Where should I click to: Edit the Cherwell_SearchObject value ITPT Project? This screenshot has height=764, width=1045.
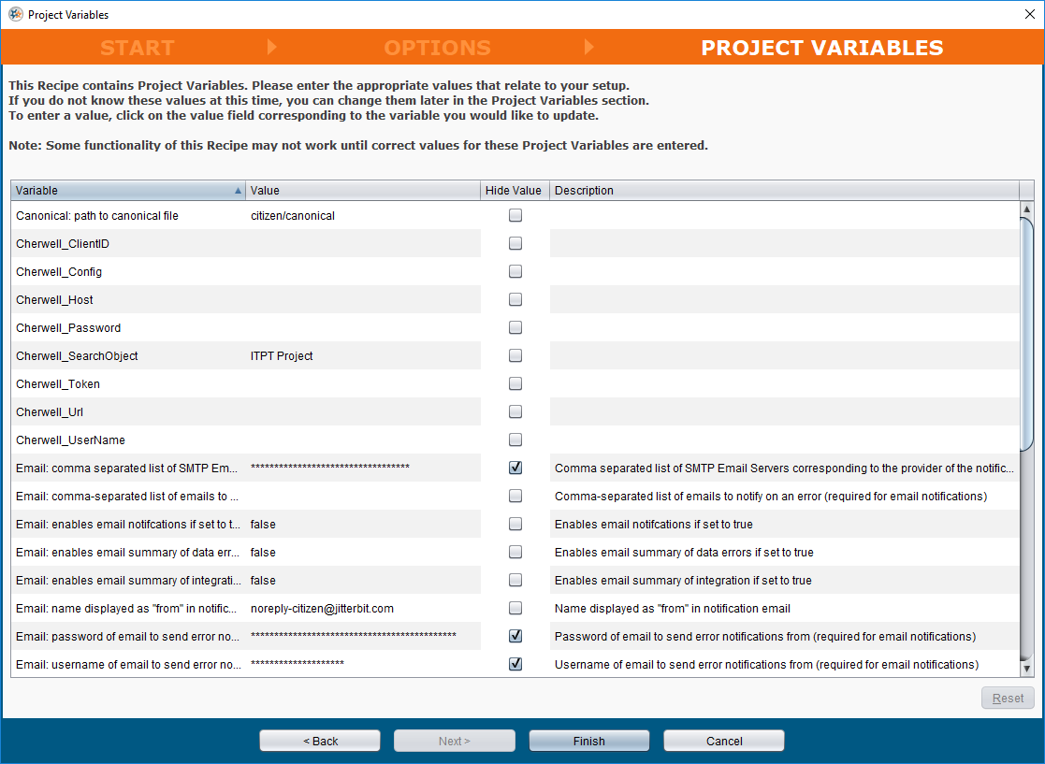tap(363, 356)
